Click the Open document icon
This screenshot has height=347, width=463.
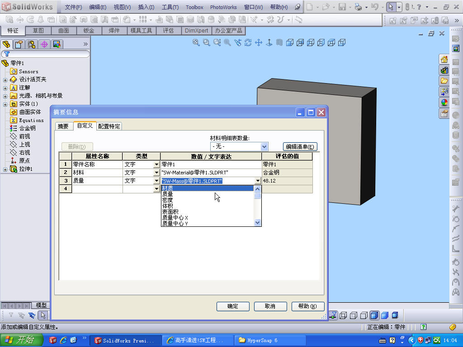pyautogui.click(x=326, y=7)
